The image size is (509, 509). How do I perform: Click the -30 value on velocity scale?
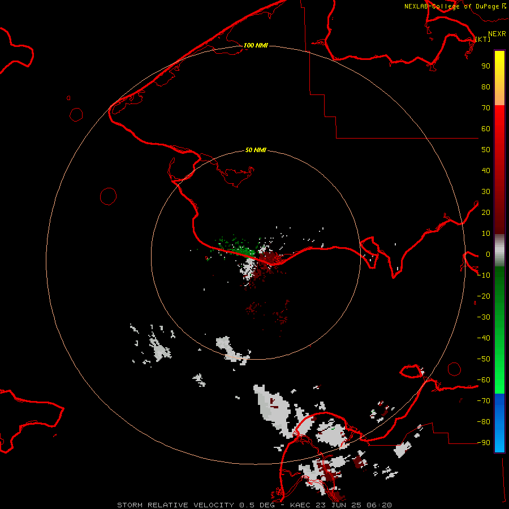pyautogui.click(x=484, y=317)
